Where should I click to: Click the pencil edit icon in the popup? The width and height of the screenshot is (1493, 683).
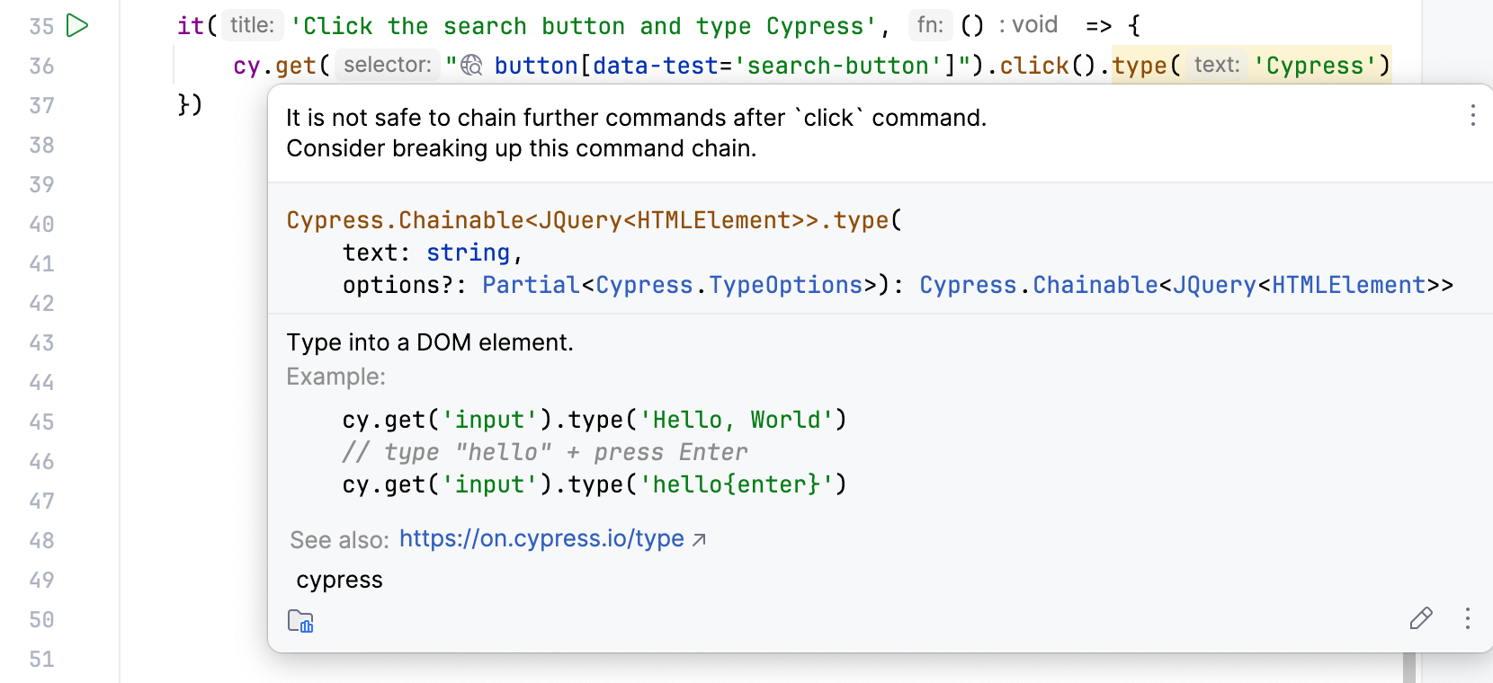pyautogui.click(x=1421, y=618)
